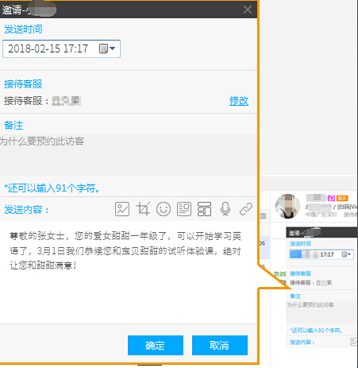Click the 备注 remark text area

[x=129, y=155]
